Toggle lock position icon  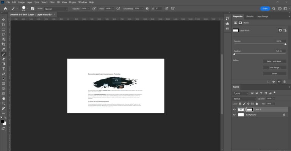(248, 104)
